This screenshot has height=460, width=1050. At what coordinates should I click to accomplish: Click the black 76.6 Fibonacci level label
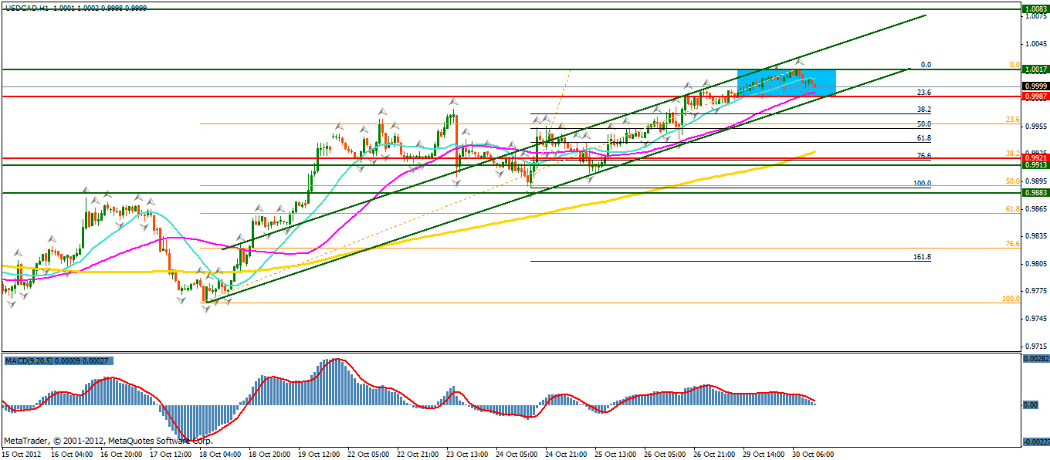click(923, 156)
